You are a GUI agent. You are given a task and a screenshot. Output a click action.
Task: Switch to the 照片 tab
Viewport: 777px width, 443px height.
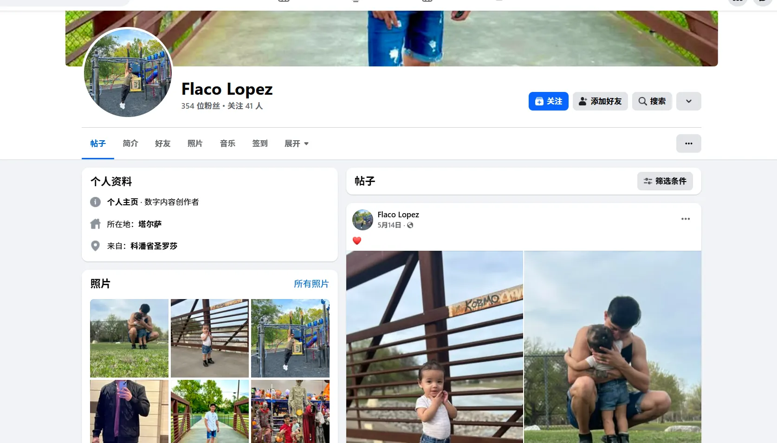(x=195, y=143)
